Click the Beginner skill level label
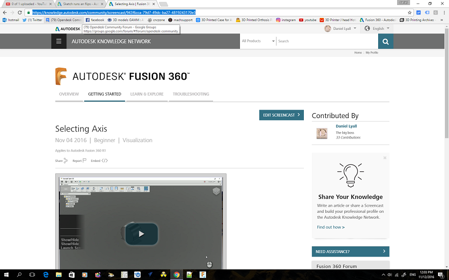 click(x=105, y=140)
